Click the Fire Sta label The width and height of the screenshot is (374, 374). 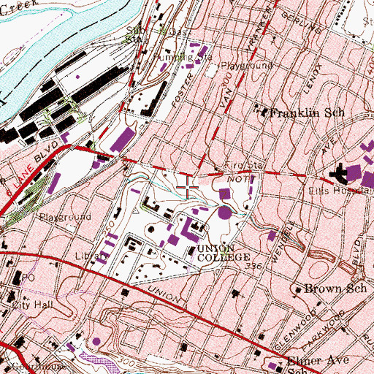click(244, 166)
